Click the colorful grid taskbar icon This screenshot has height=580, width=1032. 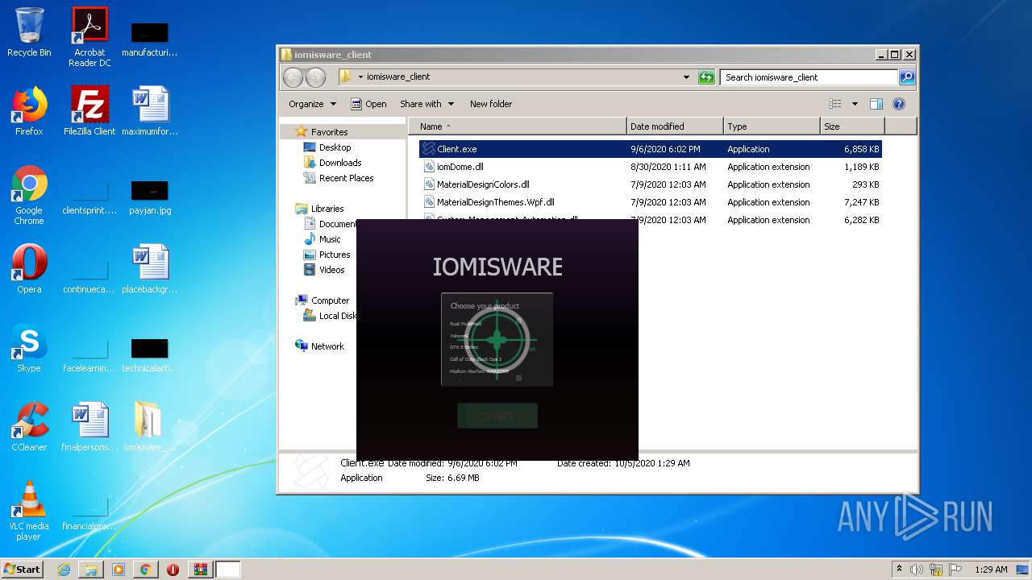pyautogui.click(x=200, y=570)
